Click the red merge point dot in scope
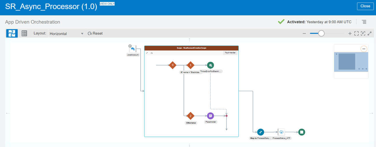 click(227, 116)
